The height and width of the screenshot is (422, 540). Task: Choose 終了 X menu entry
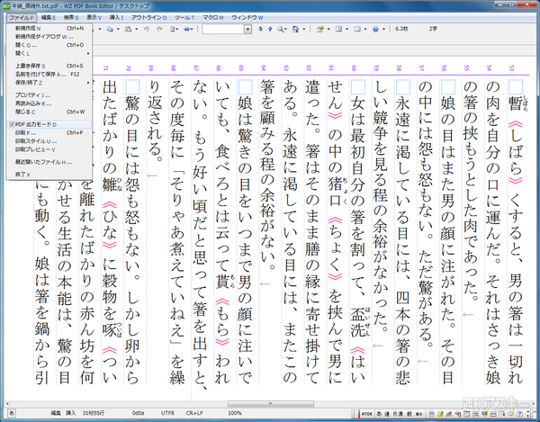coord(49,175)
